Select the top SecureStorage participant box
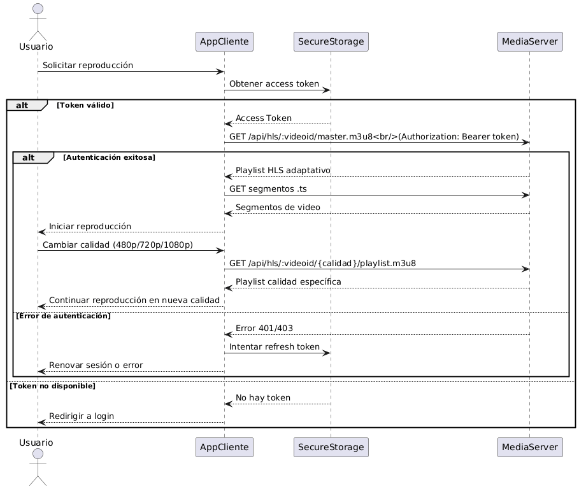This screenshot has height=489, width=579. (x=331, y=42)
